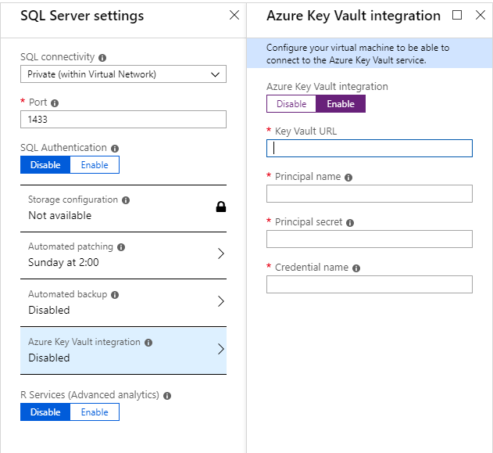Click the Key Vault URL input field
This screenshot has height=453, width=493.
tap(370, 148)
